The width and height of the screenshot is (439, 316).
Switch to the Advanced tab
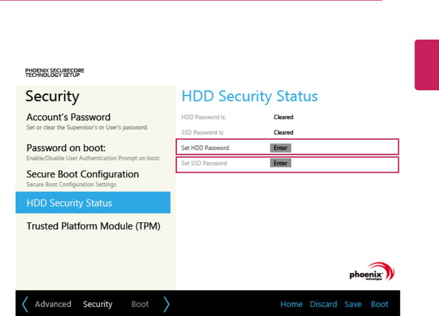click(53, 304)
